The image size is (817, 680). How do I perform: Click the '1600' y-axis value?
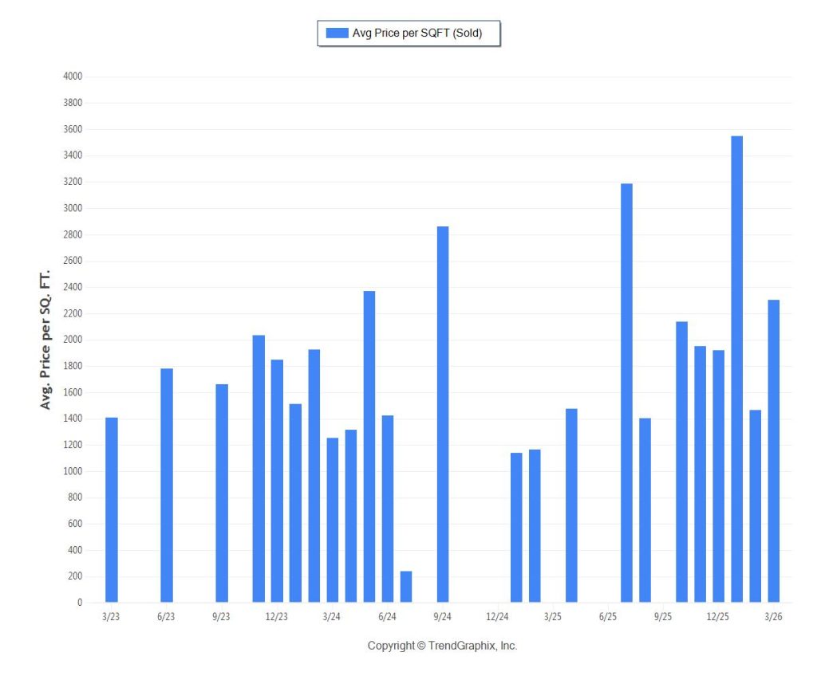click(x=73, y=392)
